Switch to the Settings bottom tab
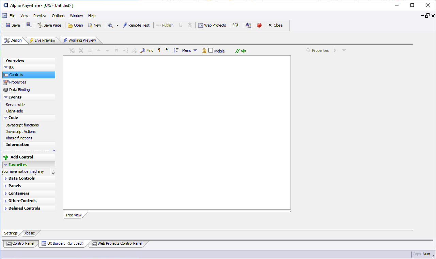 click(x=11, y=233)
